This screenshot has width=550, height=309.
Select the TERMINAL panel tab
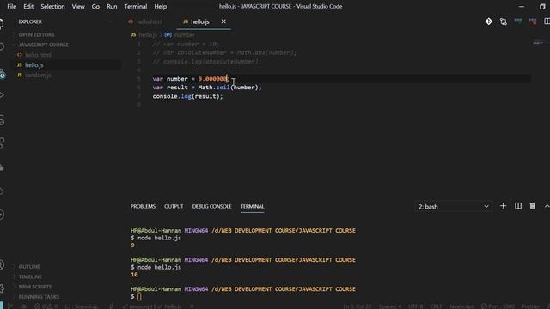pyautogui.click(x=252, y=206)
